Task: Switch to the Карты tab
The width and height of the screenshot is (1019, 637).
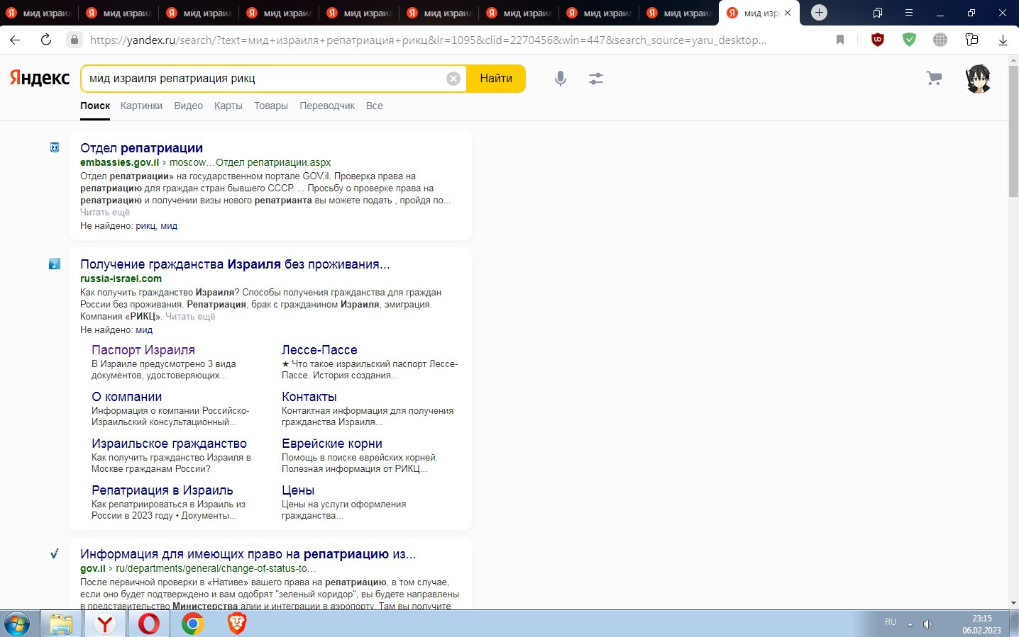Action: (228, 106)
